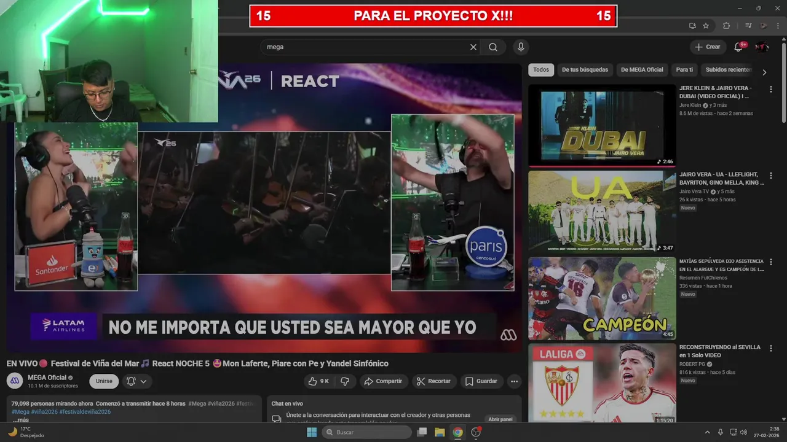Expand description with ...más
Image resolution: width=787 pixels, height=442 pixels.
20,420
